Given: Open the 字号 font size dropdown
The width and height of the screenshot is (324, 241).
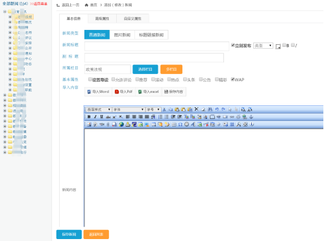Looking at the screenshot, I should tap(153, 110).
